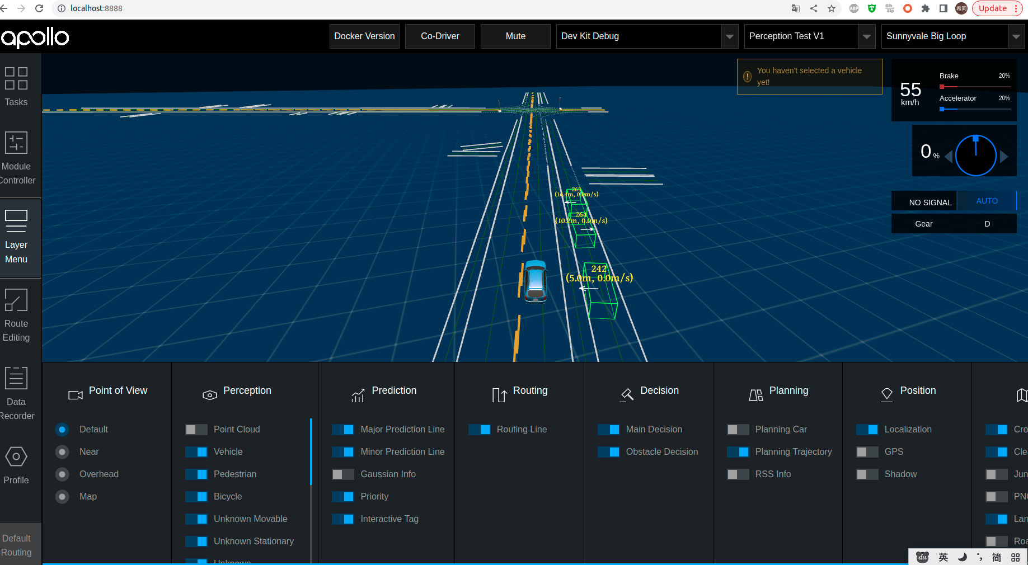Toggle Routing Line switch
1028x565 pixels.
(479, 430)
